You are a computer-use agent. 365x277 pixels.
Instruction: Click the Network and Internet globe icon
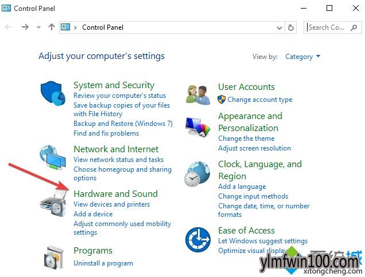[x=53, y=157]
